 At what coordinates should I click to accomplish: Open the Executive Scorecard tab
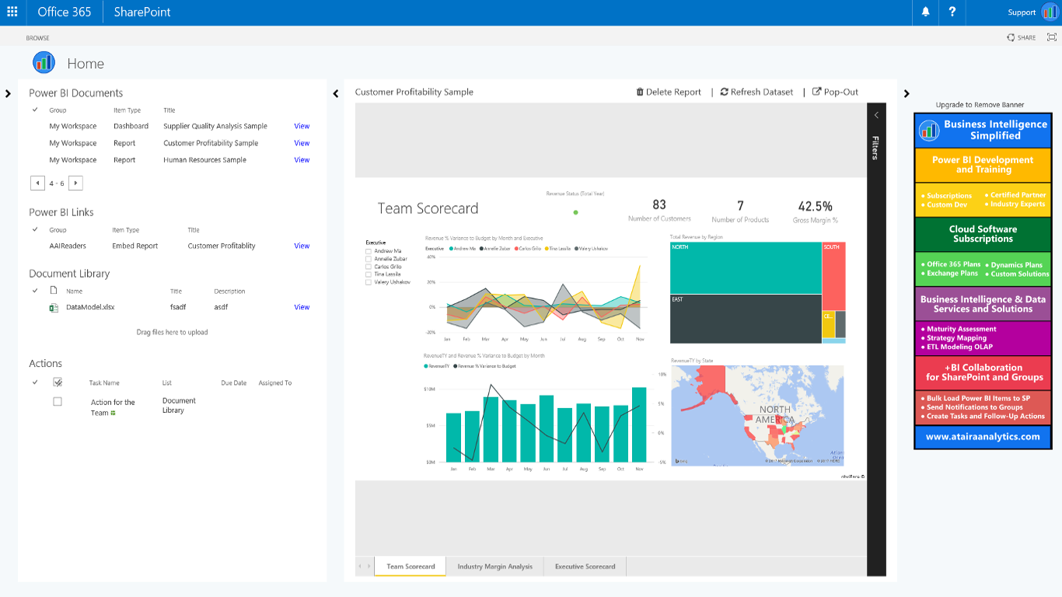point(585,567)
